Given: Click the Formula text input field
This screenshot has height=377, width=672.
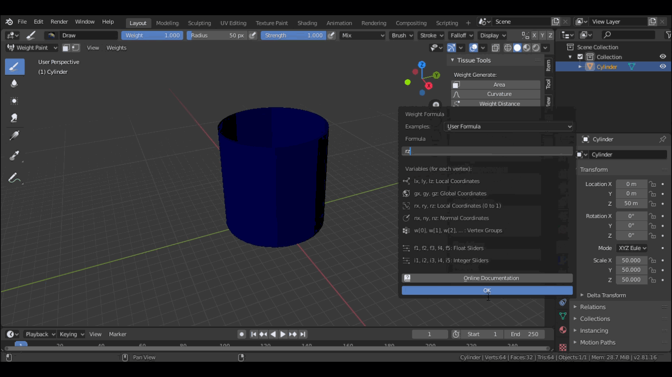Looking at the screenshot, I should click(x=487, y=151).
